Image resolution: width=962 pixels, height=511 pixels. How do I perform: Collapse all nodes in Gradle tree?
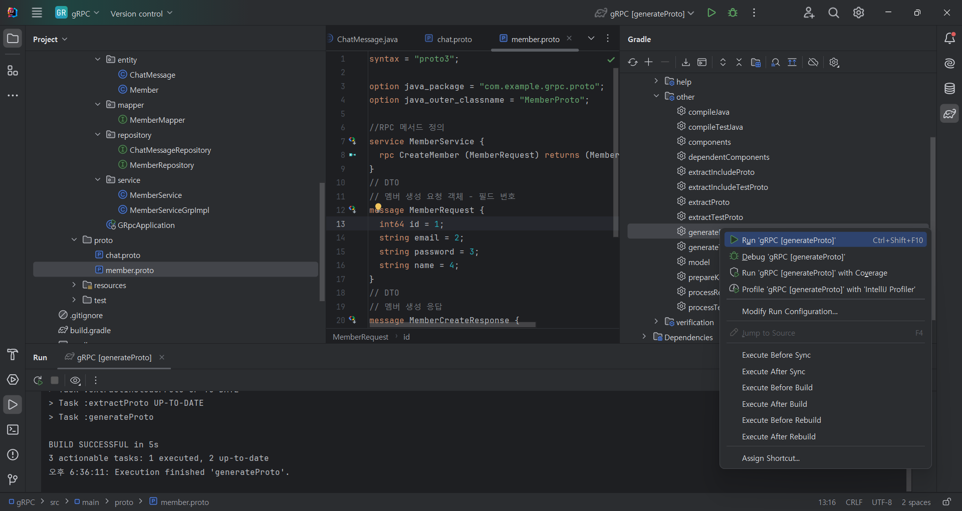(739, 62)
